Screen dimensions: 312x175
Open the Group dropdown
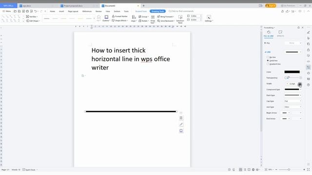click(144, 17)
